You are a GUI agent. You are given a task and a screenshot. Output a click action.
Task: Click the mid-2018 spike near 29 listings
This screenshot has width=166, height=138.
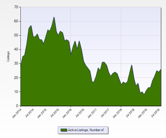(132, 65)
